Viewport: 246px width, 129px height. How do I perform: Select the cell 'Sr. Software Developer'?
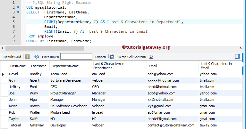click(70, 106)
